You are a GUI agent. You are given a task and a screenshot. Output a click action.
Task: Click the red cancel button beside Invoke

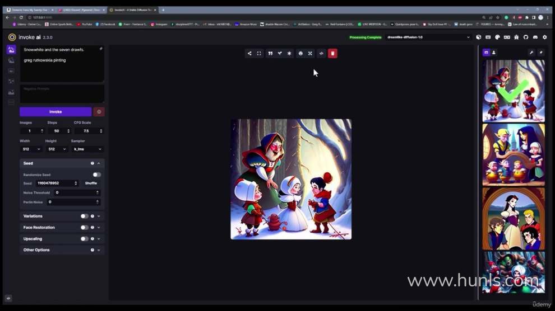[99, 112]
